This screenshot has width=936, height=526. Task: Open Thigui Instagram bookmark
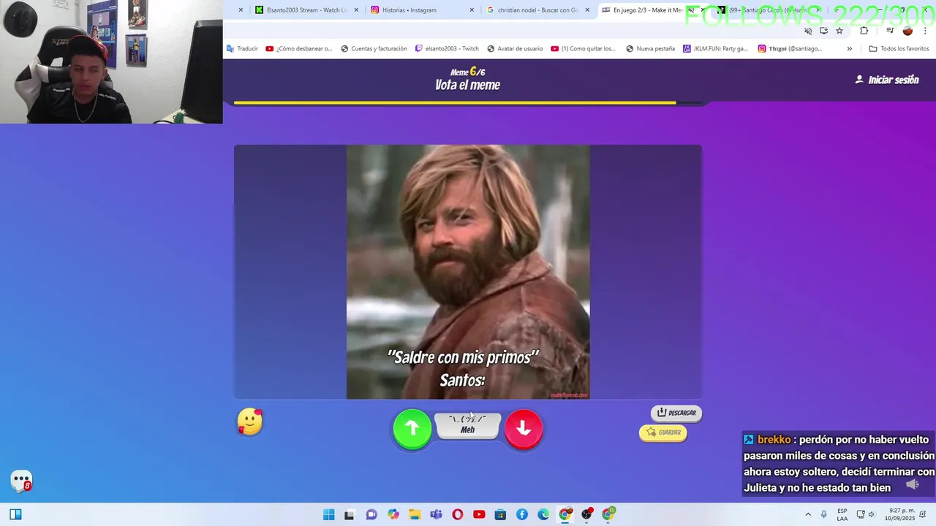[x=790, y=49]
